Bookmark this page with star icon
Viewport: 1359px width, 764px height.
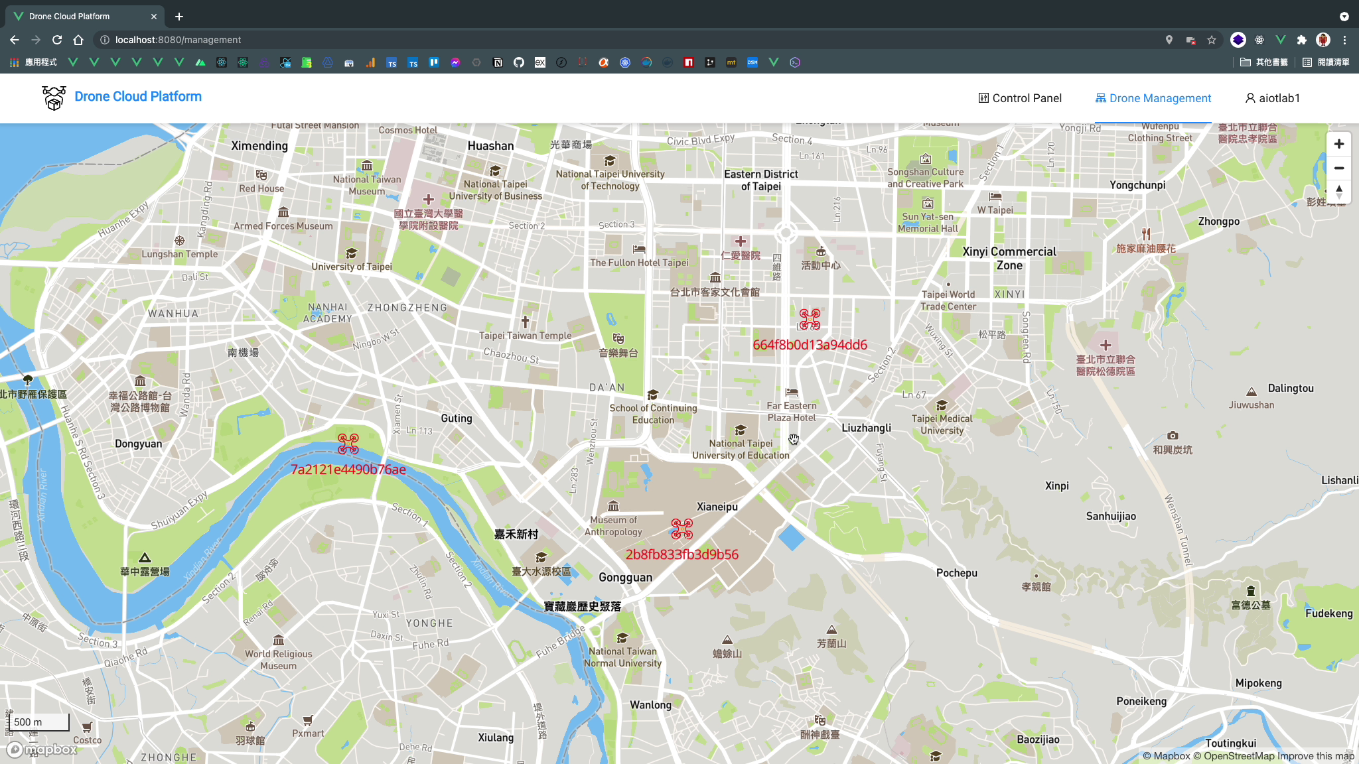[1212, 40]
